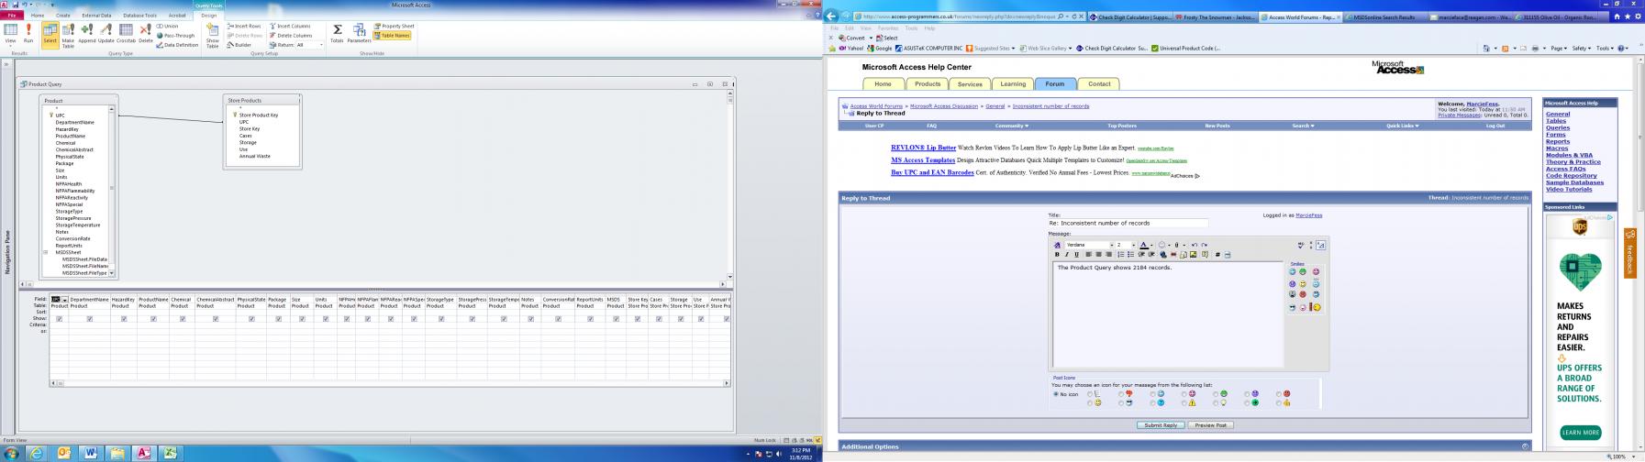Uncheck Show box for Notes column
The width and height of the screenshot is (1645, 462).
point(529,319)
